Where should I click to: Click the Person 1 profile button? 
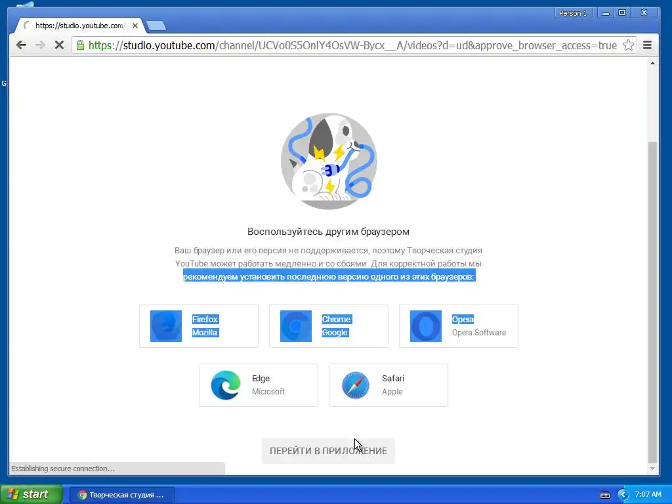click(x=572, y=13)
